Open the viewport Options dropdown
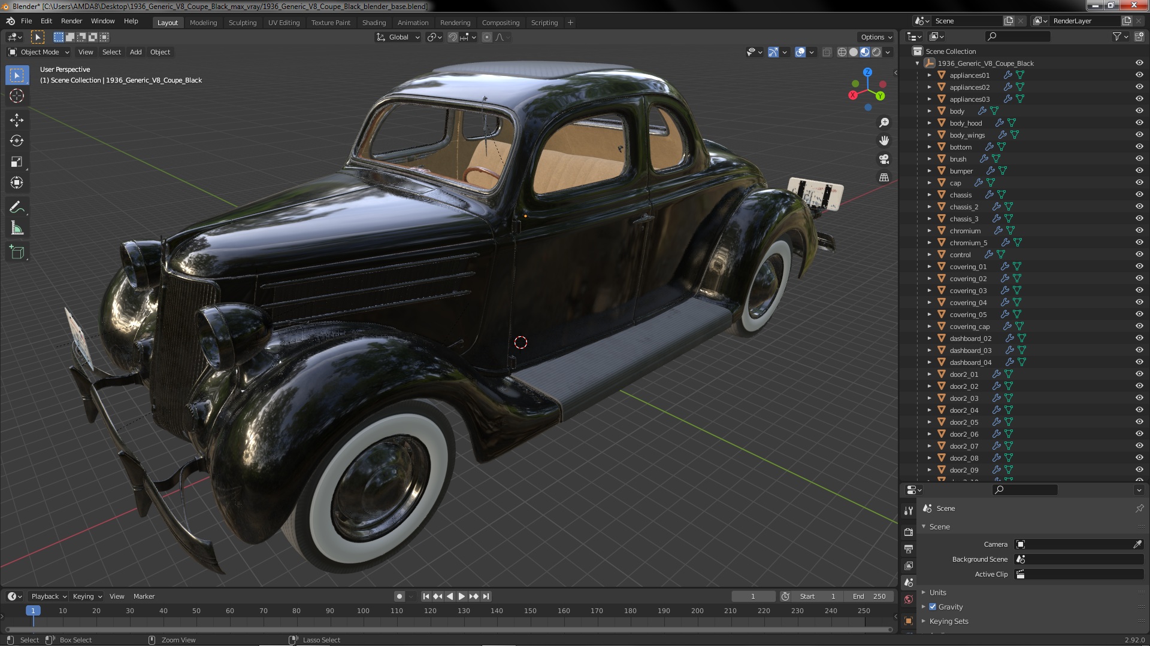 tap(876, 37)
